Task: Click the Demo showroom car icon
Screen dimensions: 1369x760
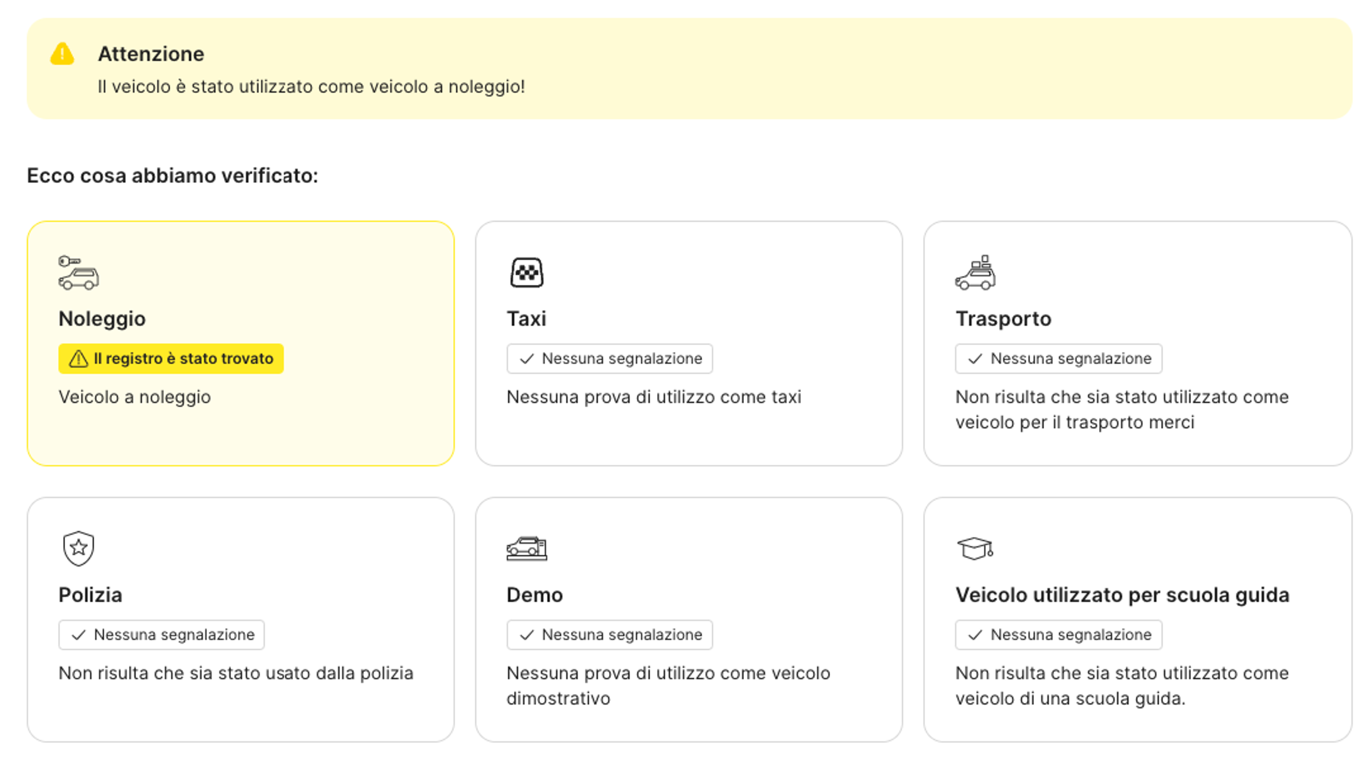Action: [526, 549]
